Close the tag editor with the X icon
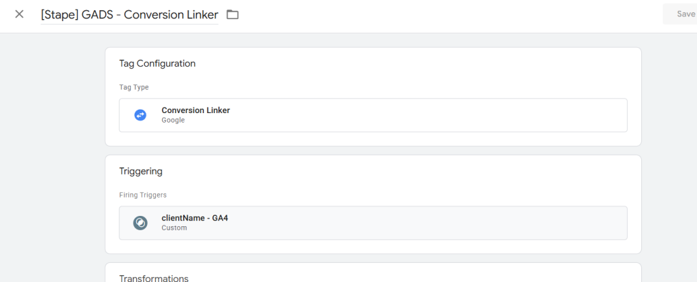Viewport: 697px width, 282px height. (19, 14)
